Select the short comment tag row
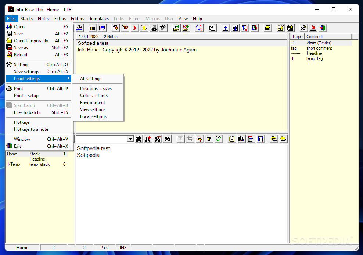This screenshot has width=363, height=255. (321, 48)
